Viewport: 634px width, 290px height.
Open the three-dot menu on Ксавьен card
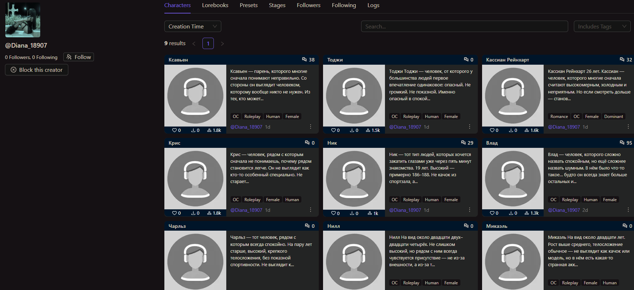tap(311, 127)
